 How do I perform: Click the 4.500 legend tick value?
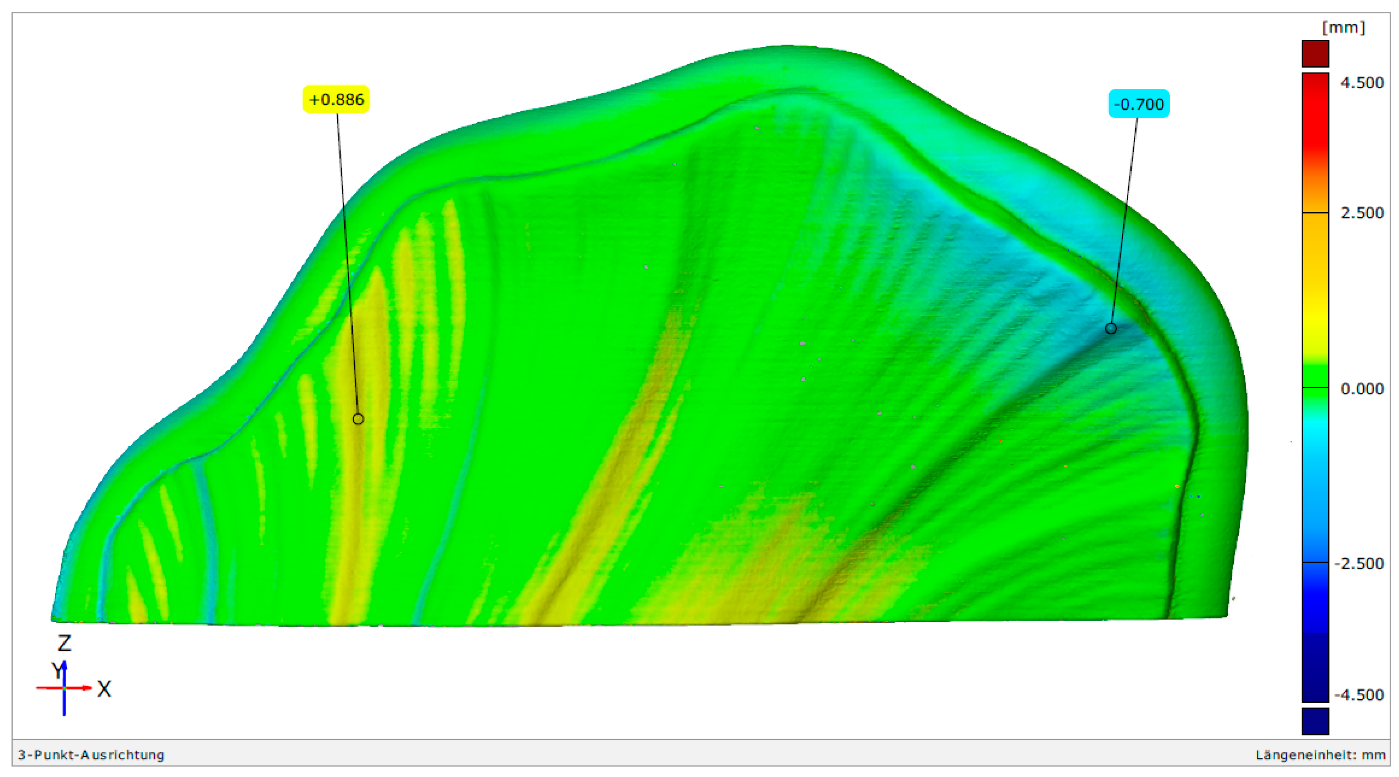1361,83
